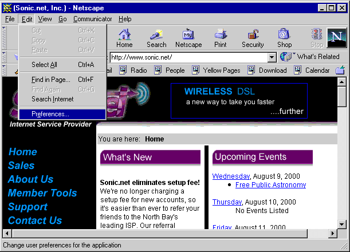Choose Search Internet menu entry

click(62, 99)
